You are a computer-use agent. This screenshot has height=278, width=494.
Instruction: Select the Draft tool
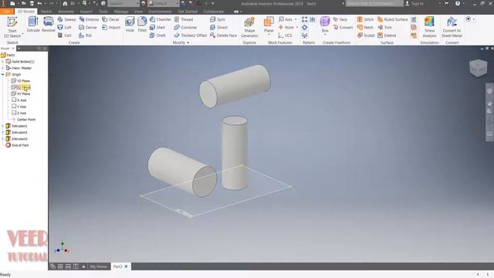pyautogui.click(x=157, y=36)
